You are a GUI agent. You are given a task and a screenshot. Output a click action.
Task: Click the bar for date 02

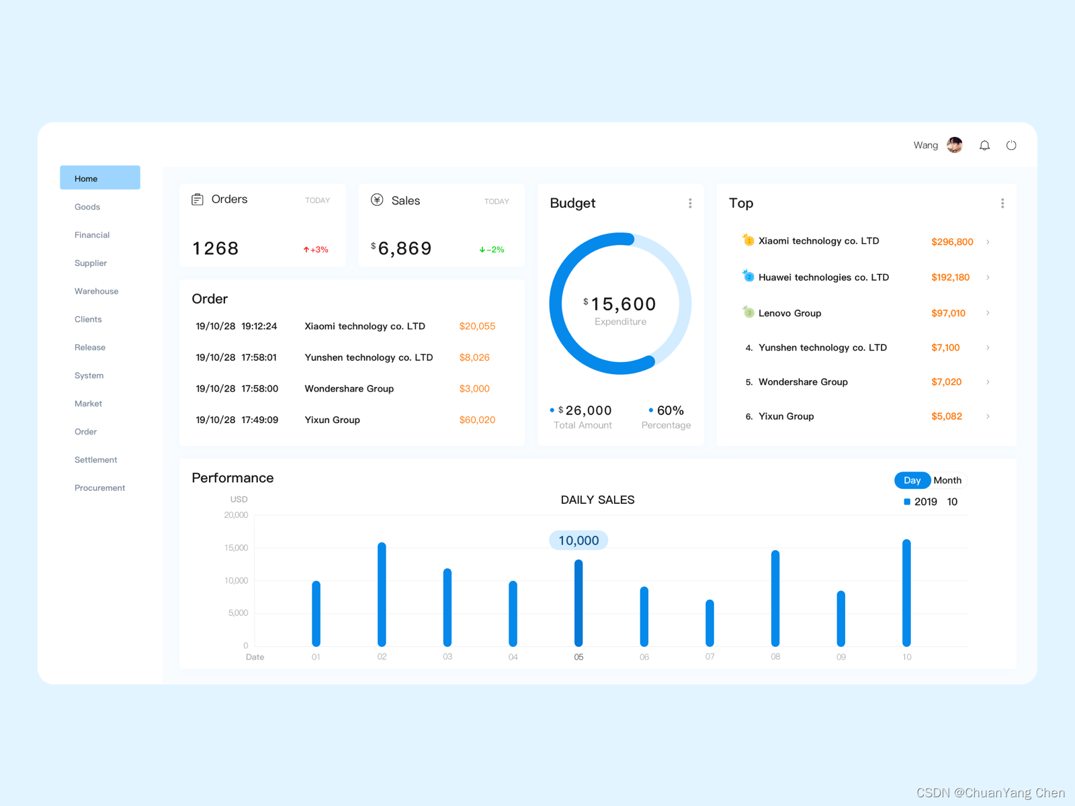click(x=382, y=594)
